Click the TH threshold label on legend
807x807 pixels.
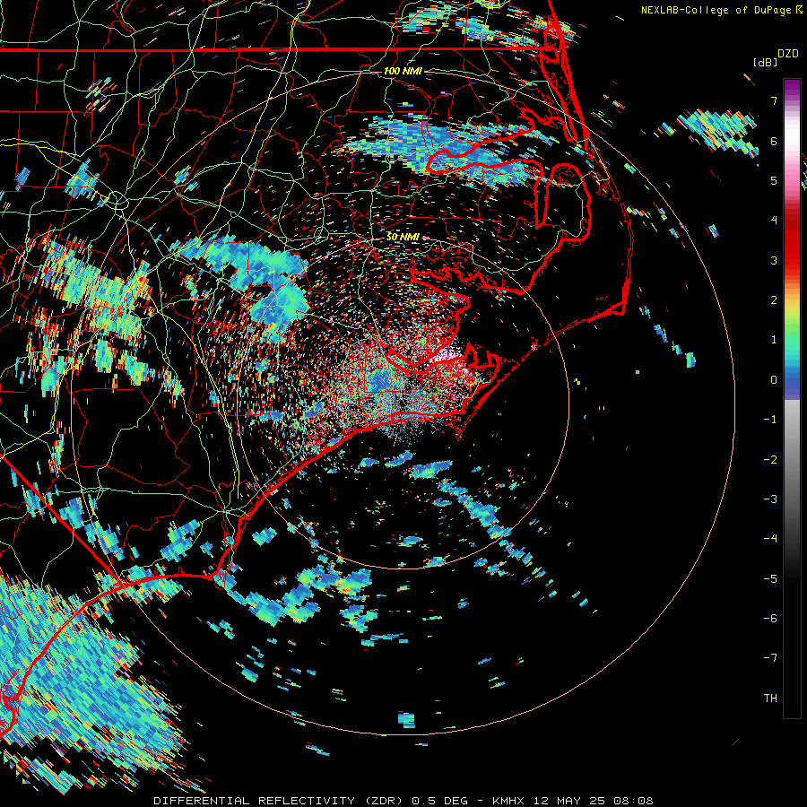coord(770,698)
